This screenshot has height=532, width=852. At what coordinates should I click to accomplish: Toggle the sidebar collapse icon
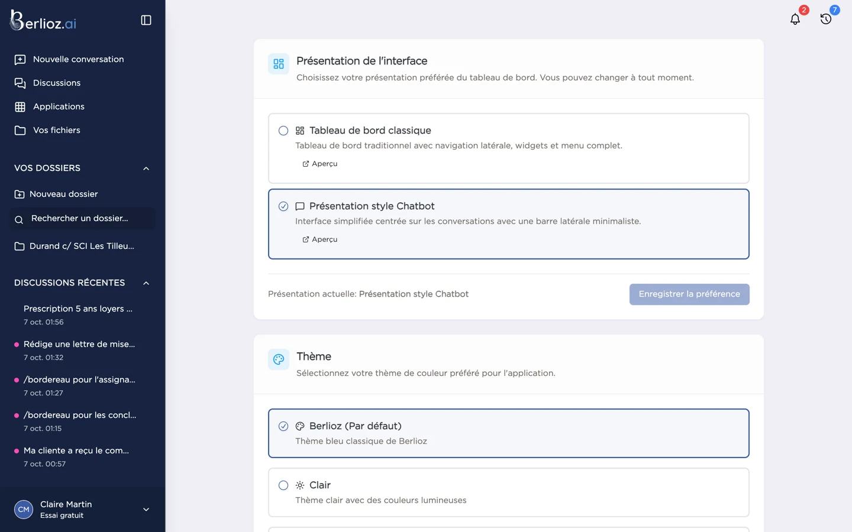point(146,20)
